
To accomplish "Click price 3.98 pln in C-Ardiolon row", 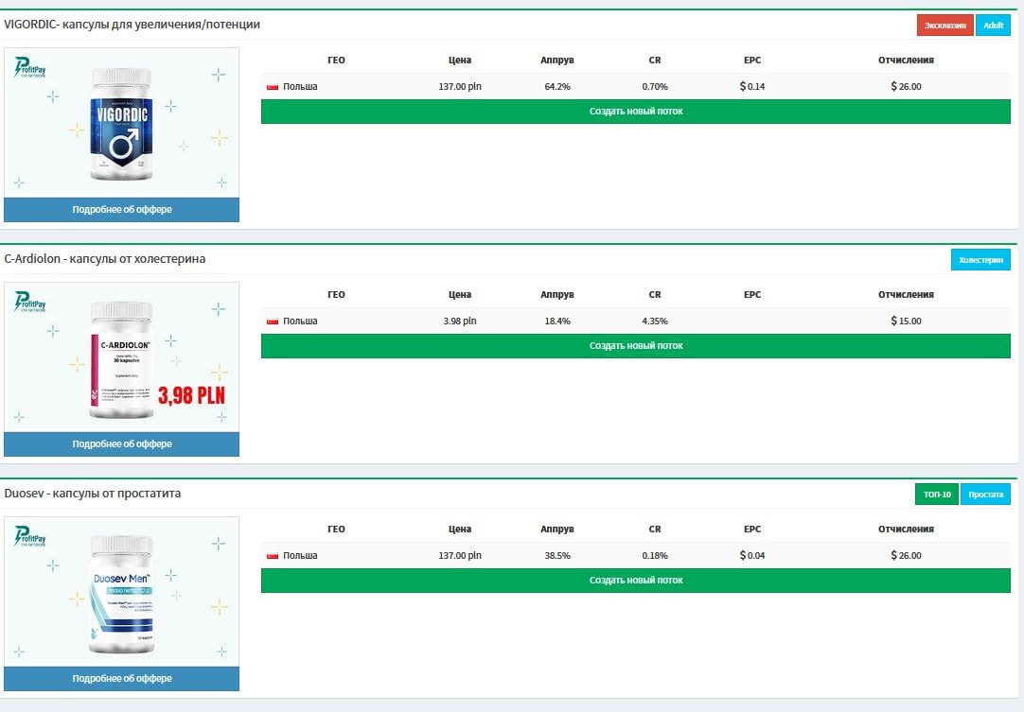I will coord(460,321).
